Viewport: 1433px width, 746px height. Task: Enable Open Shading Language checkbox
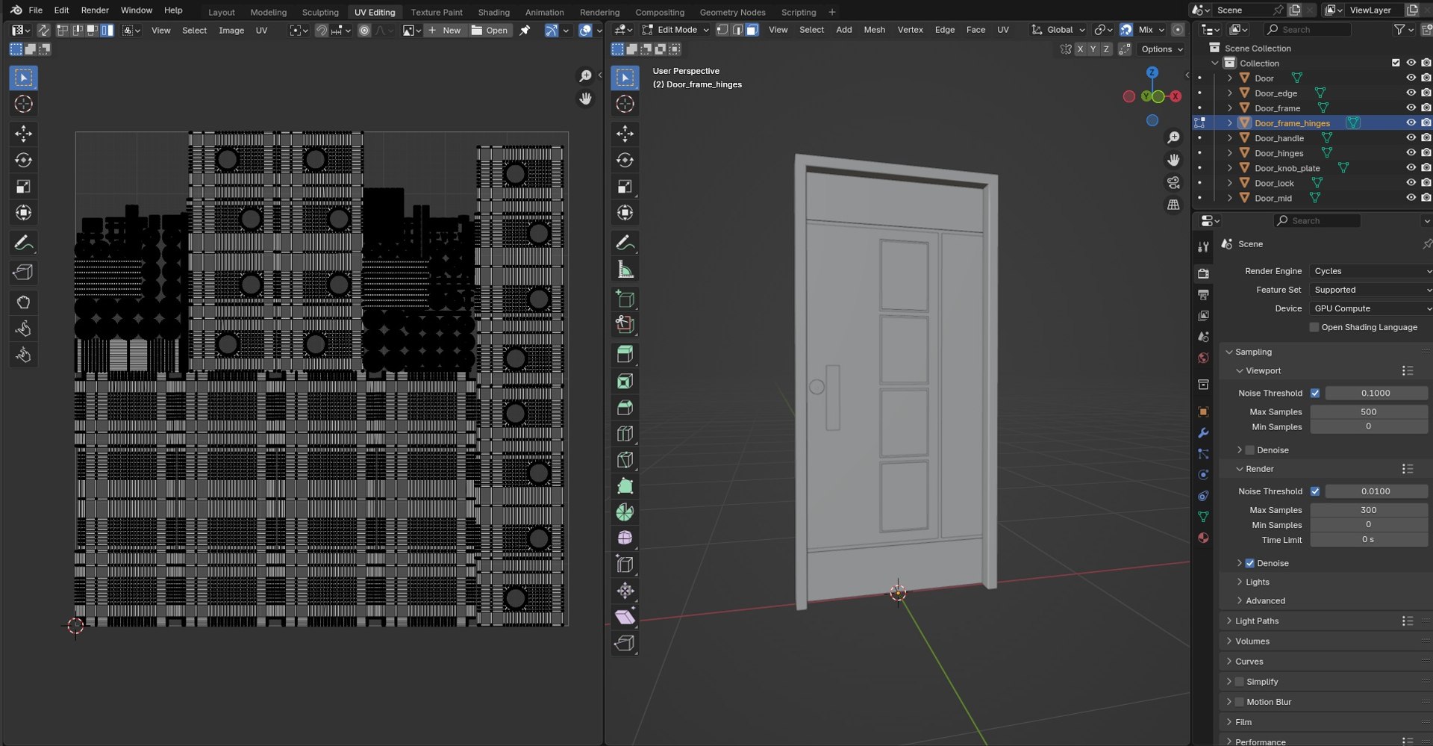tap(1314, 327)
